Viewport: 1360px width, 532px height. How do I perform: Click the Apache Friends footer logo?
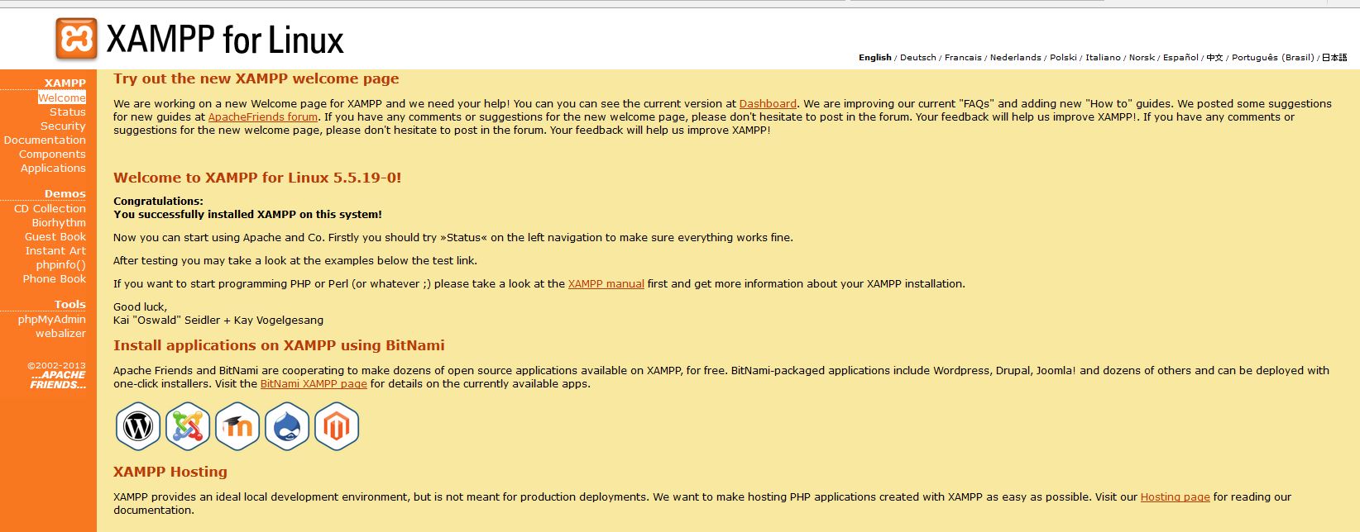58,380
